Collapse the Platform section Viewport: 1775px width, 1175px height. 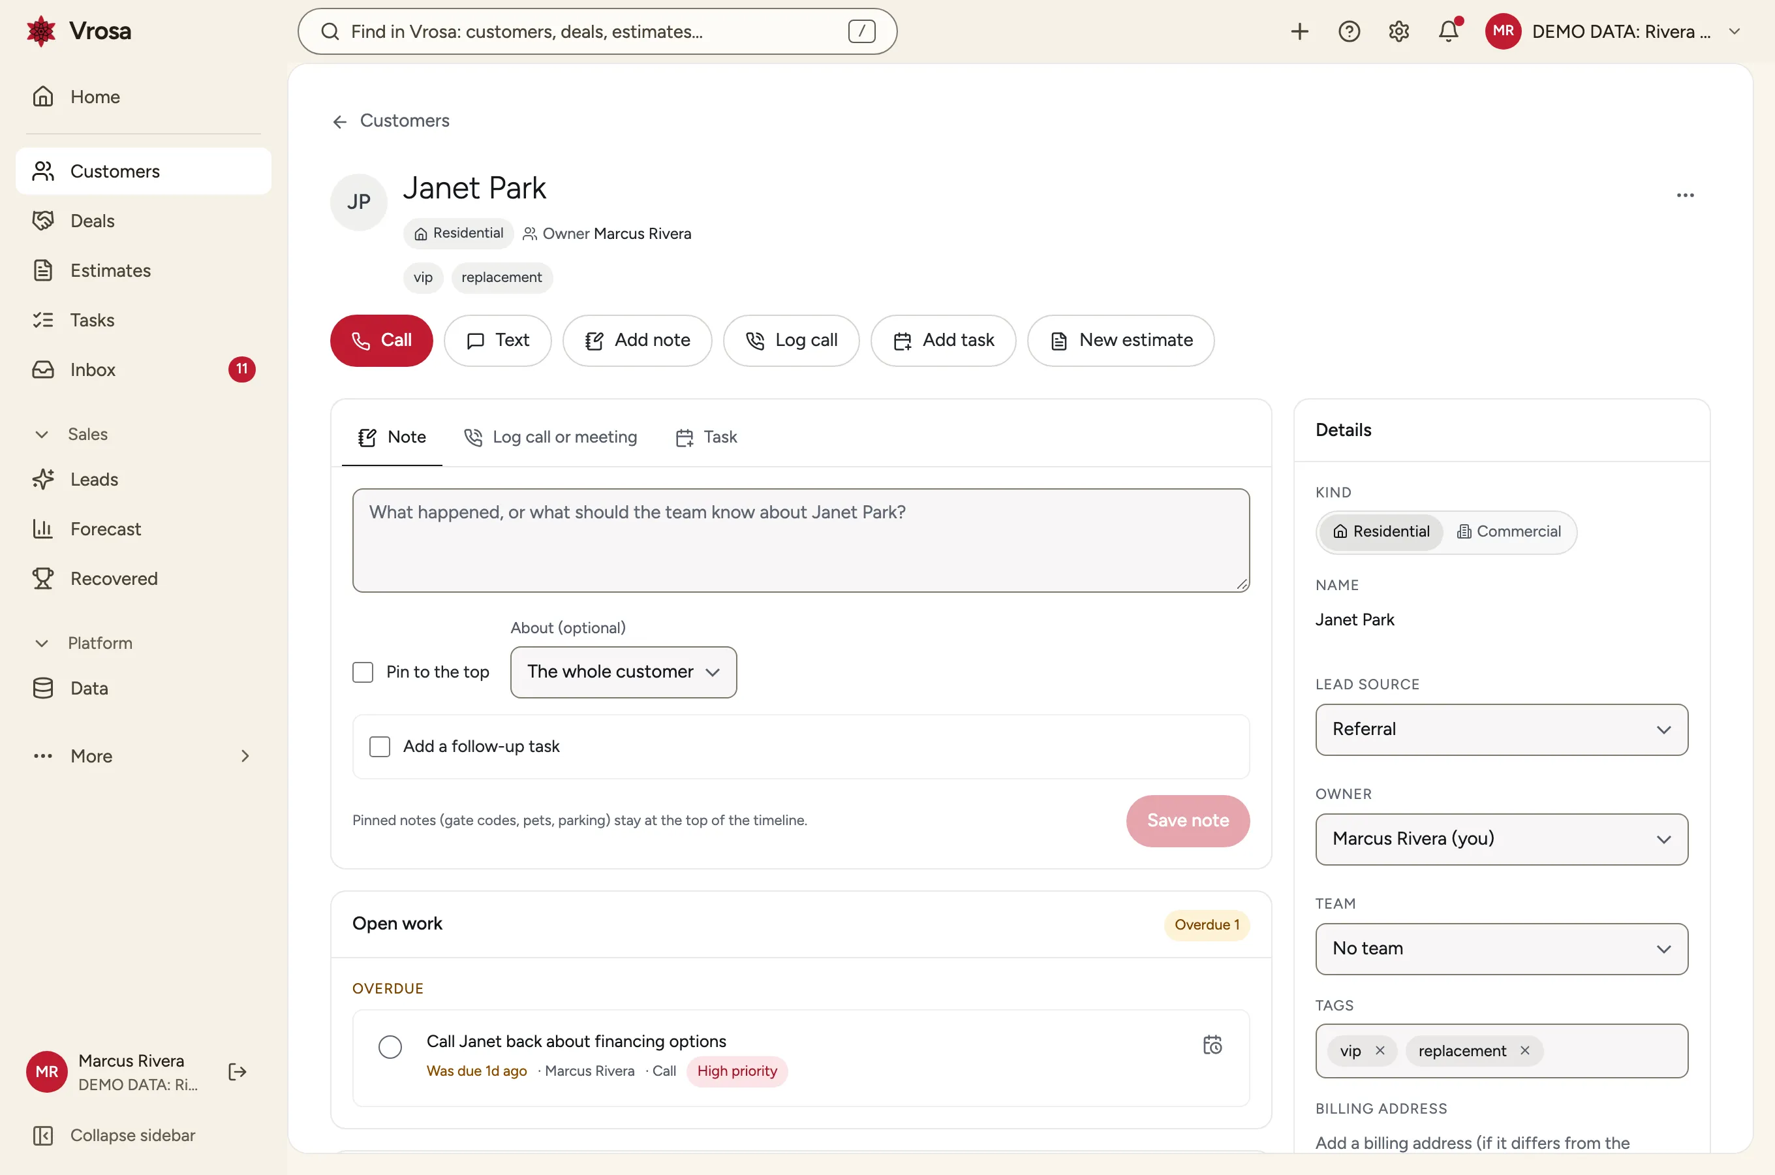point(84,643)
